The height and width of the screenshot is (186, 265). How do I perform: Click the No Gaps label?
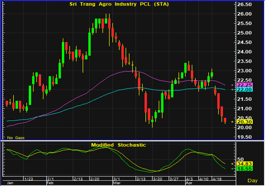click(16, 137)
